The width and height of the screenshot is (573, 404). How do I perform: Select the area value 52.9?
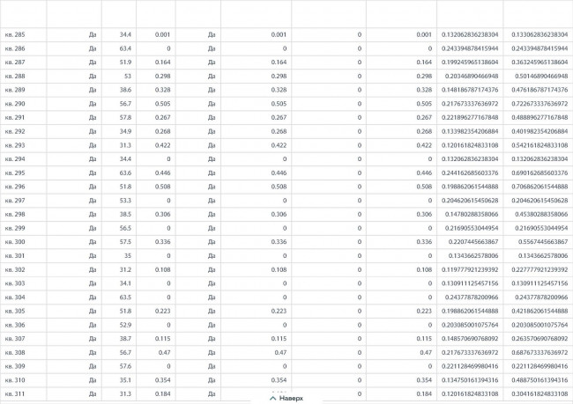pyautogui.click(x=125, y=325)
